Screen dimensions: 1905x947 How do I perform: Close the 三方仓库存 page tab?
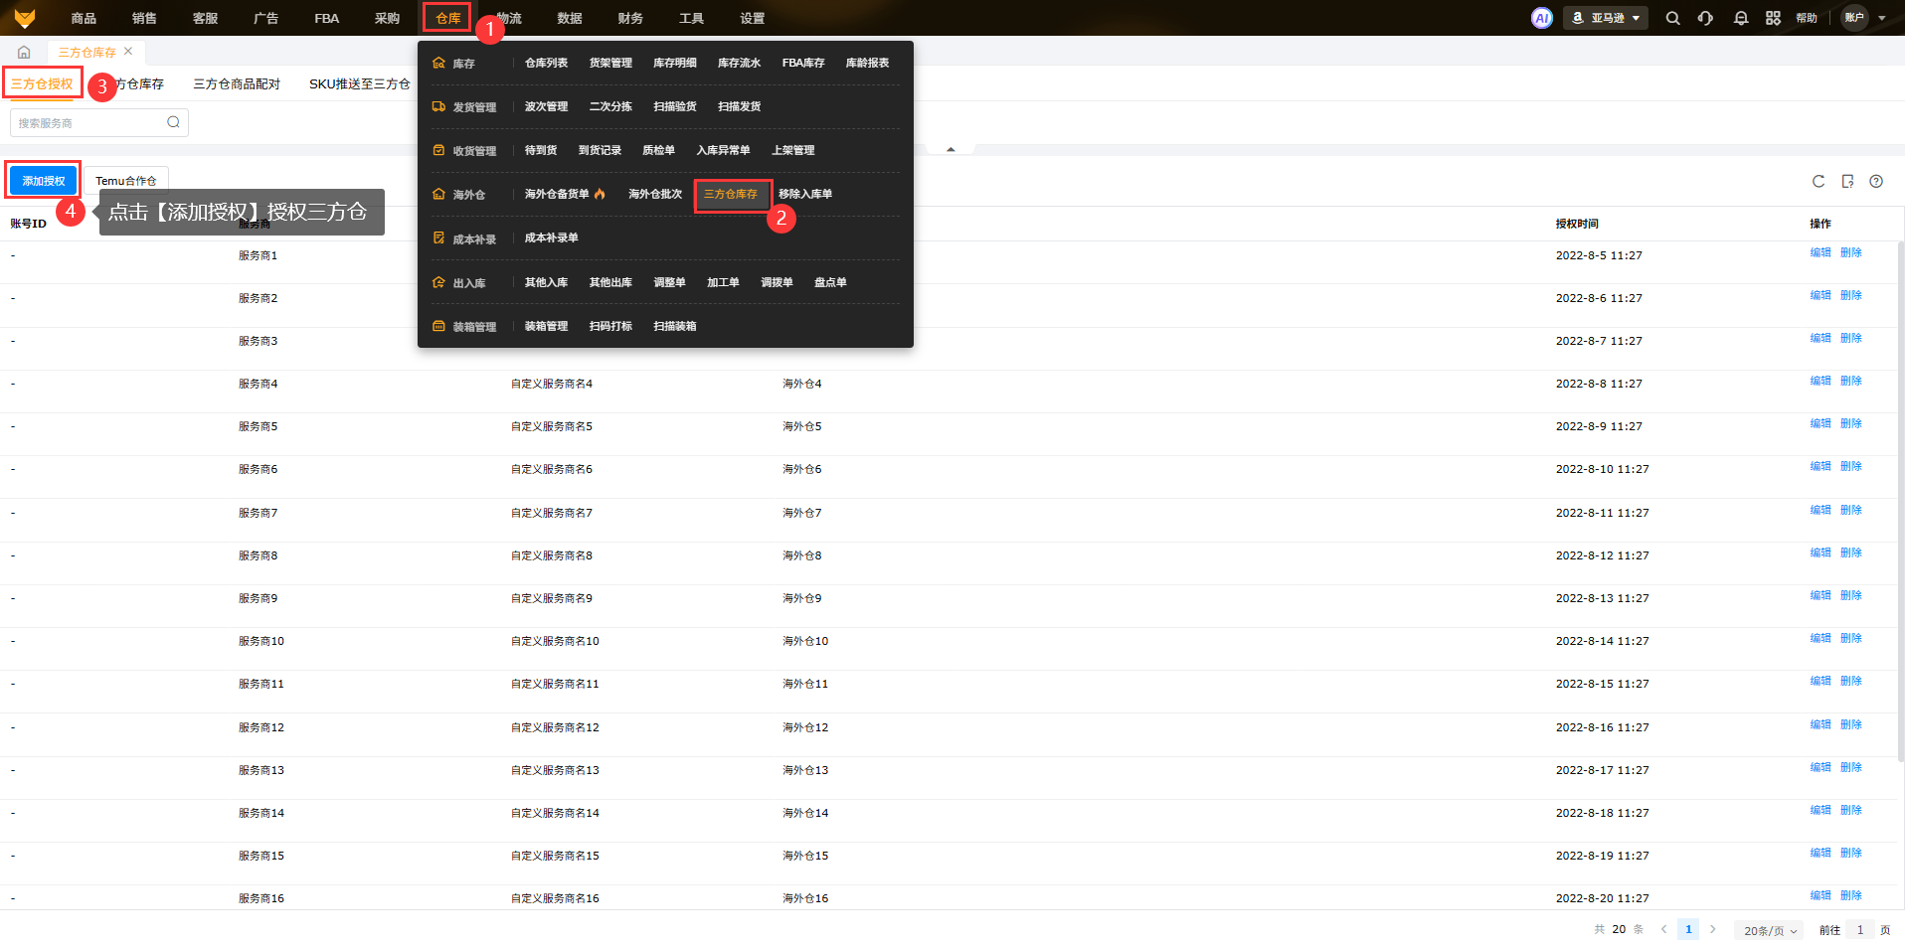pyautogui.click(x=128, y=52)
